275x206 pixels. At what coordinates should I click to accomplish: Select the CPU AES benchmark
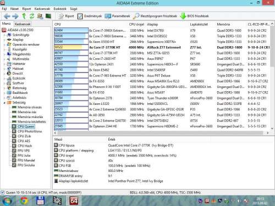pos(24,141)
